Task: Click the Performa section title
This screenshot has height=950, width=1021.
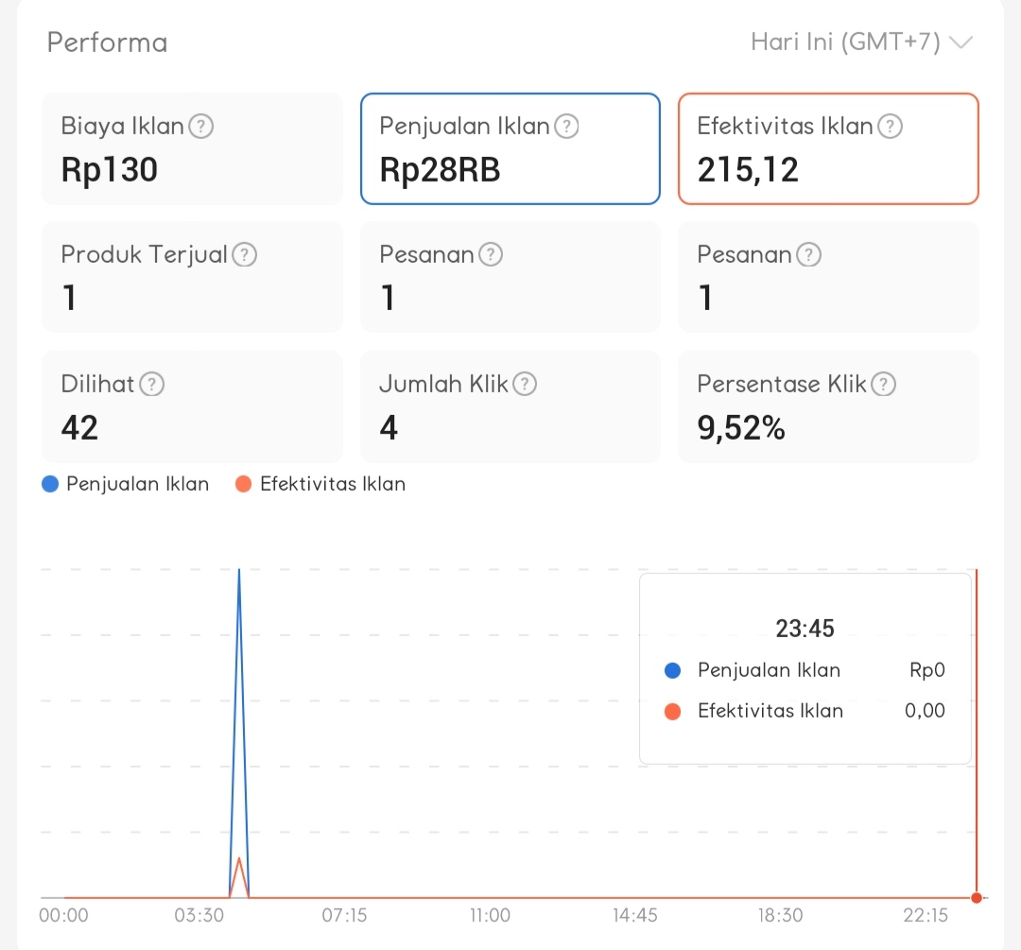Action: click(x=108, y=43)
